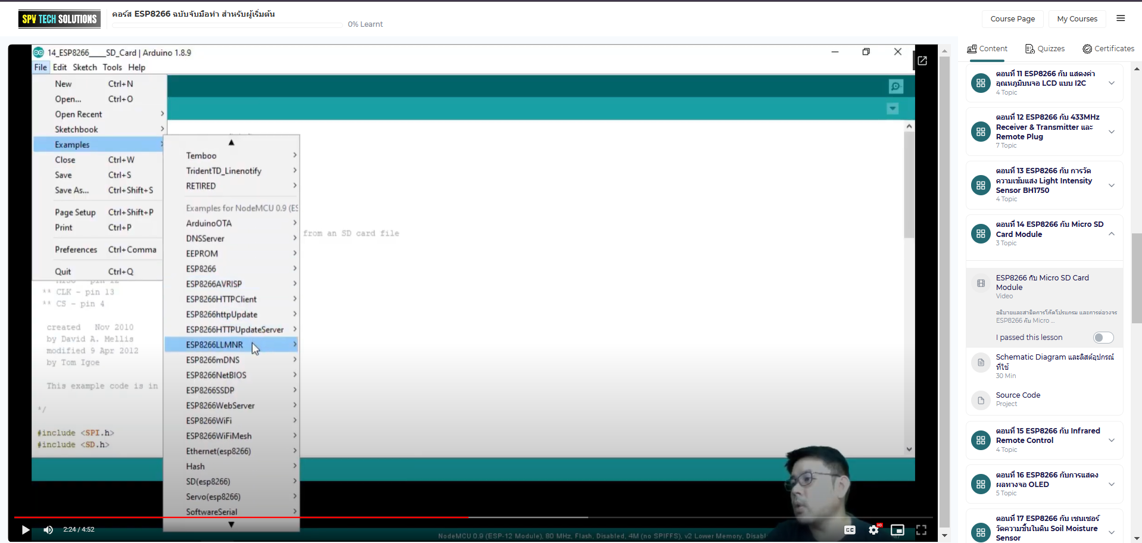Open the Edit menu in Arduino
The width and height of the screenshot is (1142, 543).
pyautogui.click(x=60, y=67)
